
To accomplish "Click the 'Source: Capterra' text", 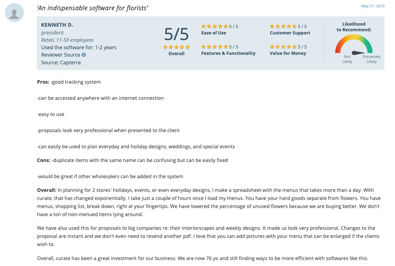I will [61, 63].
